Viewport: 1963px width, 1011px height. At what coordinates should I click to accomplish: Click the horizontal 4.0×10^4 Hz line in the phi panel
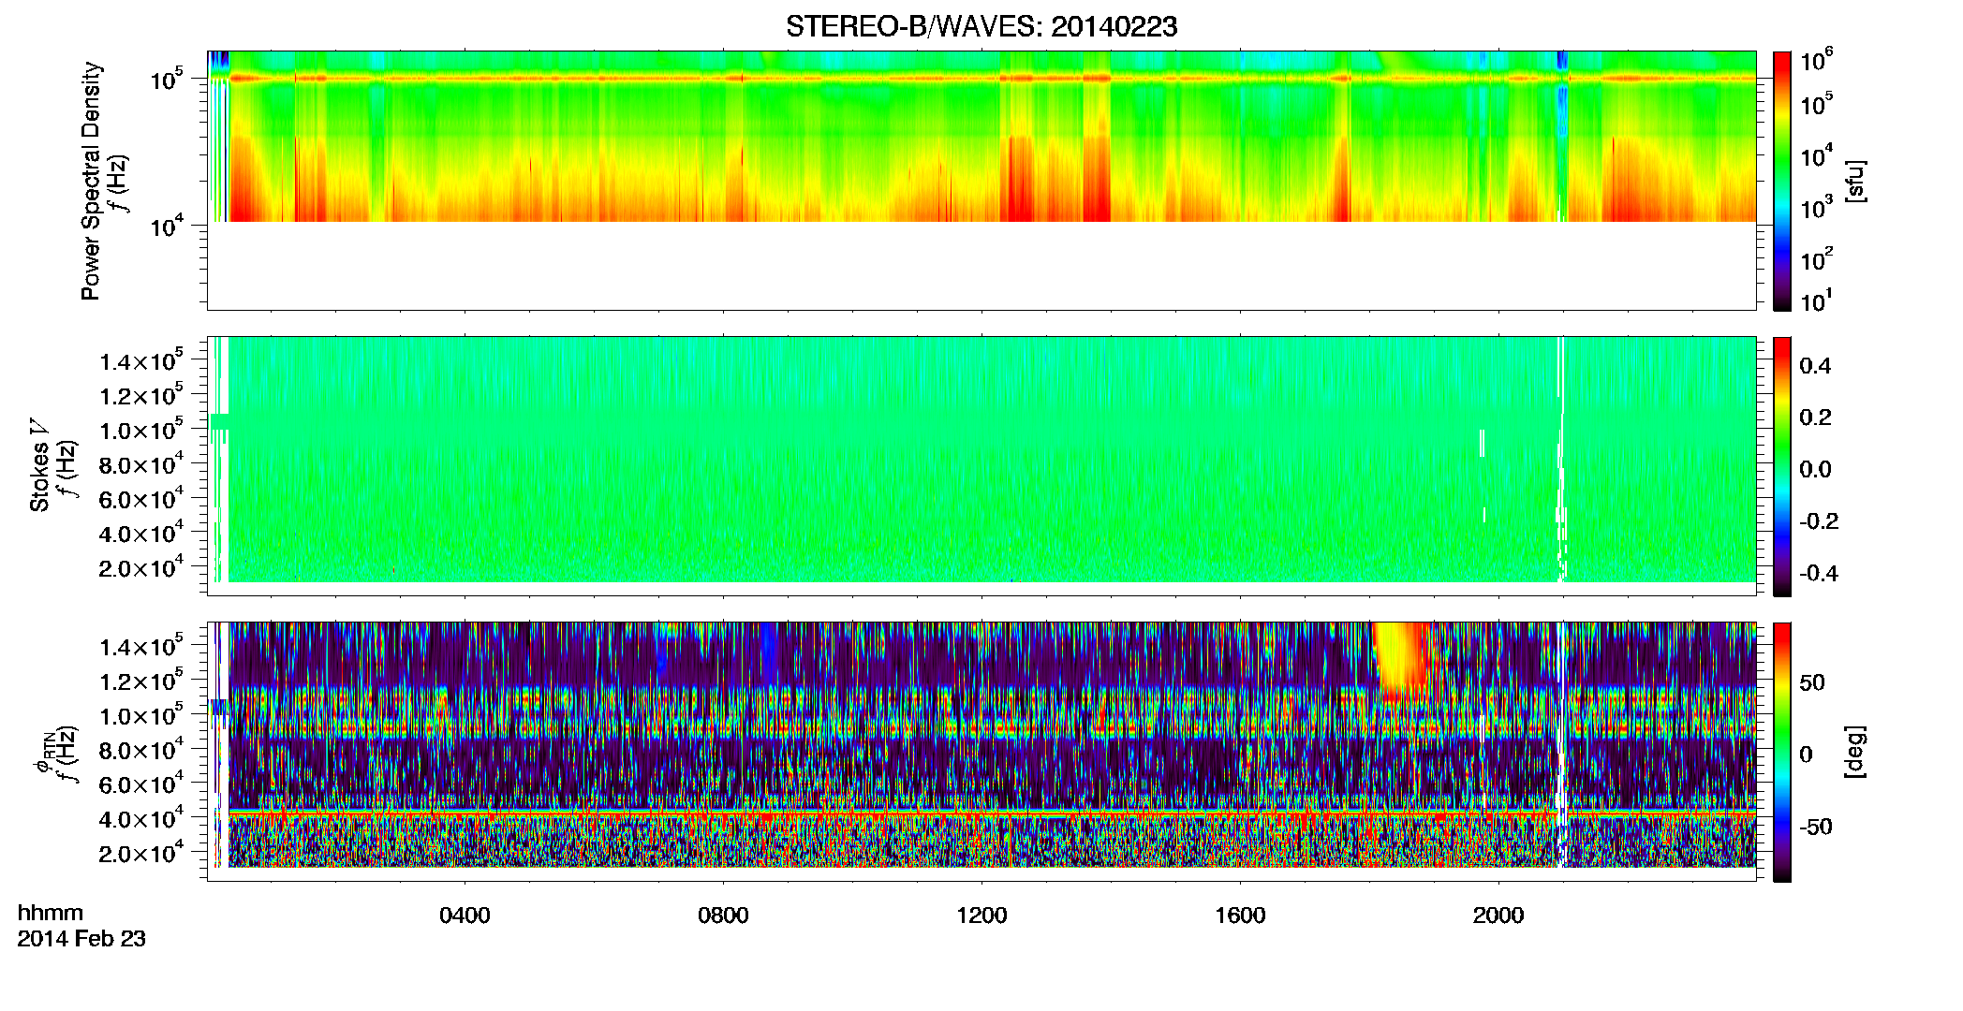[x=991, y=812]
